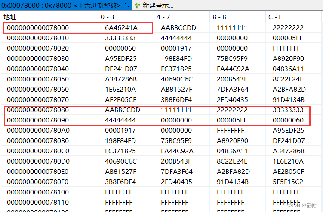Select cell value 6A46241A

pyautogui.click(x=121, y=28)
